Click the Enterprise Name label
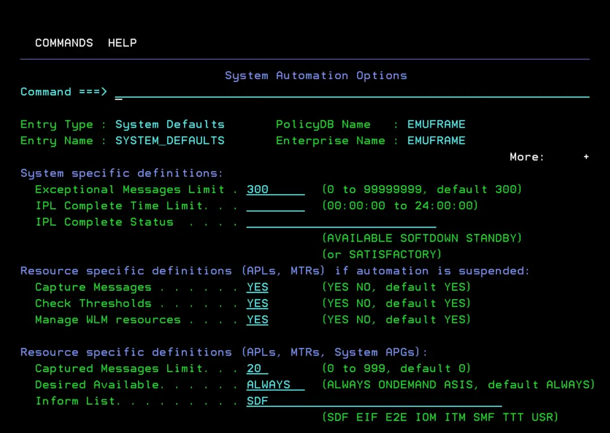This screenshot has width=610, height=433. tap(330, 141)
